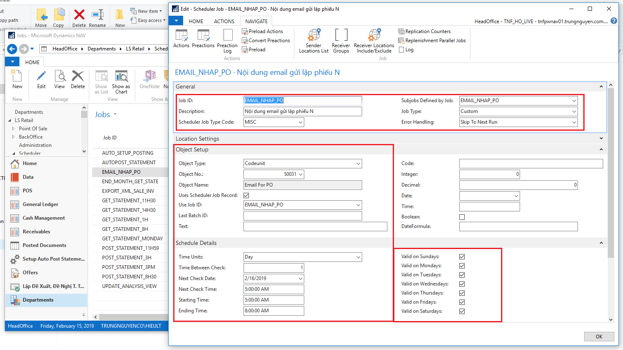Open Departments in the navigation pane

[46, 300]
